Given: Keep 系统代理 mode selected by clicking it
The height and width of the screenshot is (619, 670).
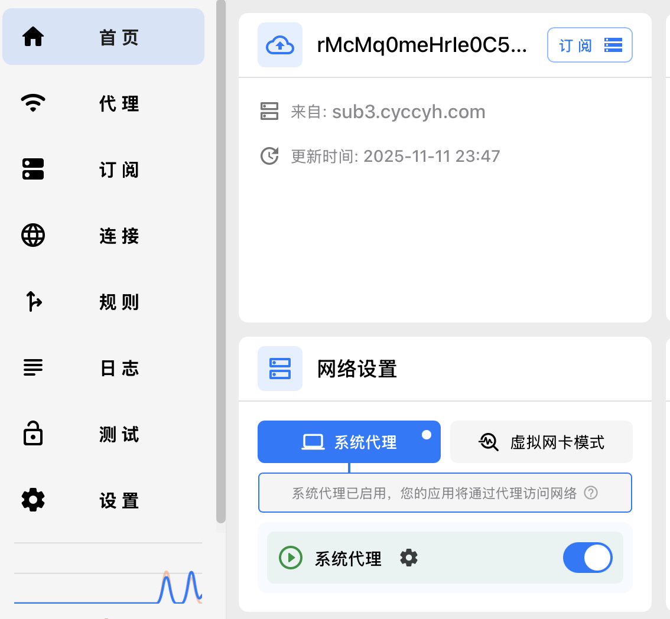Looking at the screenshot, I should tap(349, 441).
